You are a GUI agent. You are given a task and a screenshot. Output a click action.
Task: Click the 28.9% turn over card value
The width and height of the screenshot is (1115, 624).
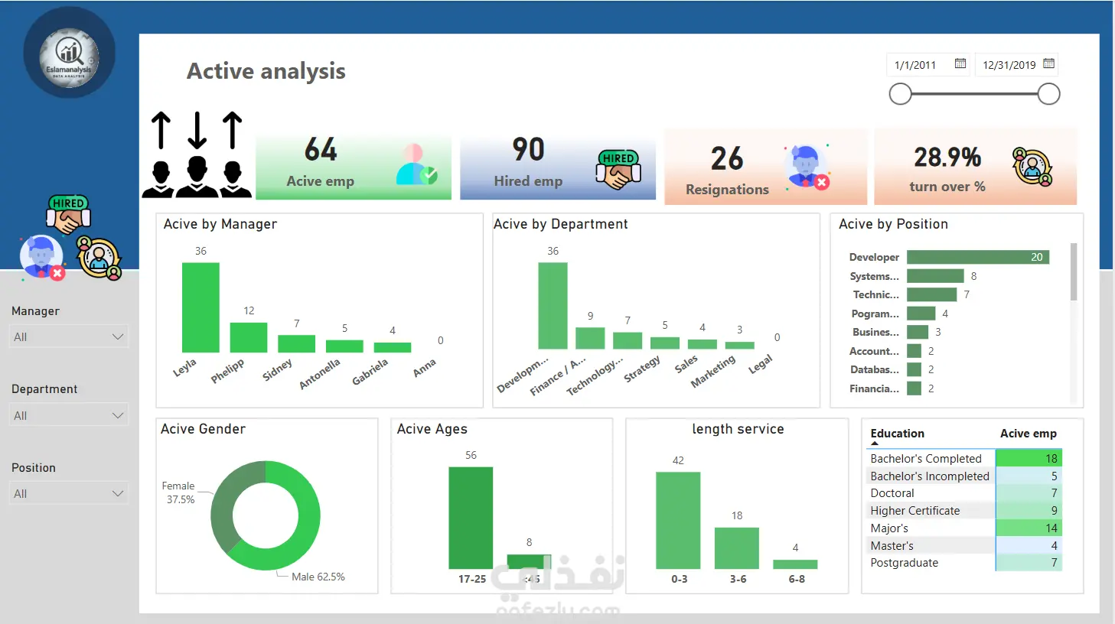point(947,158)
